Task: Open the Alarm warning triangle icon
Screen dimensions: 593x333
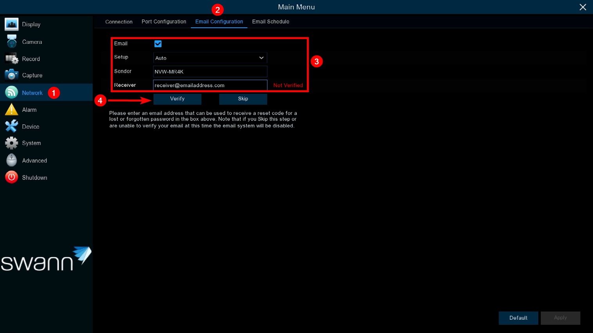Action: pos(11,110)
